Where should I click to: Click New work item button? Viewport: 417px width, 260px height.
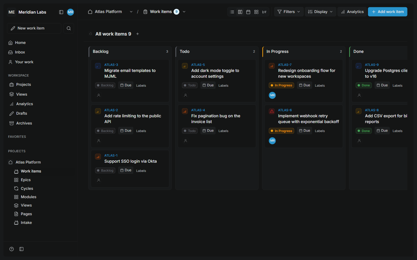click(x=34, y=28)
